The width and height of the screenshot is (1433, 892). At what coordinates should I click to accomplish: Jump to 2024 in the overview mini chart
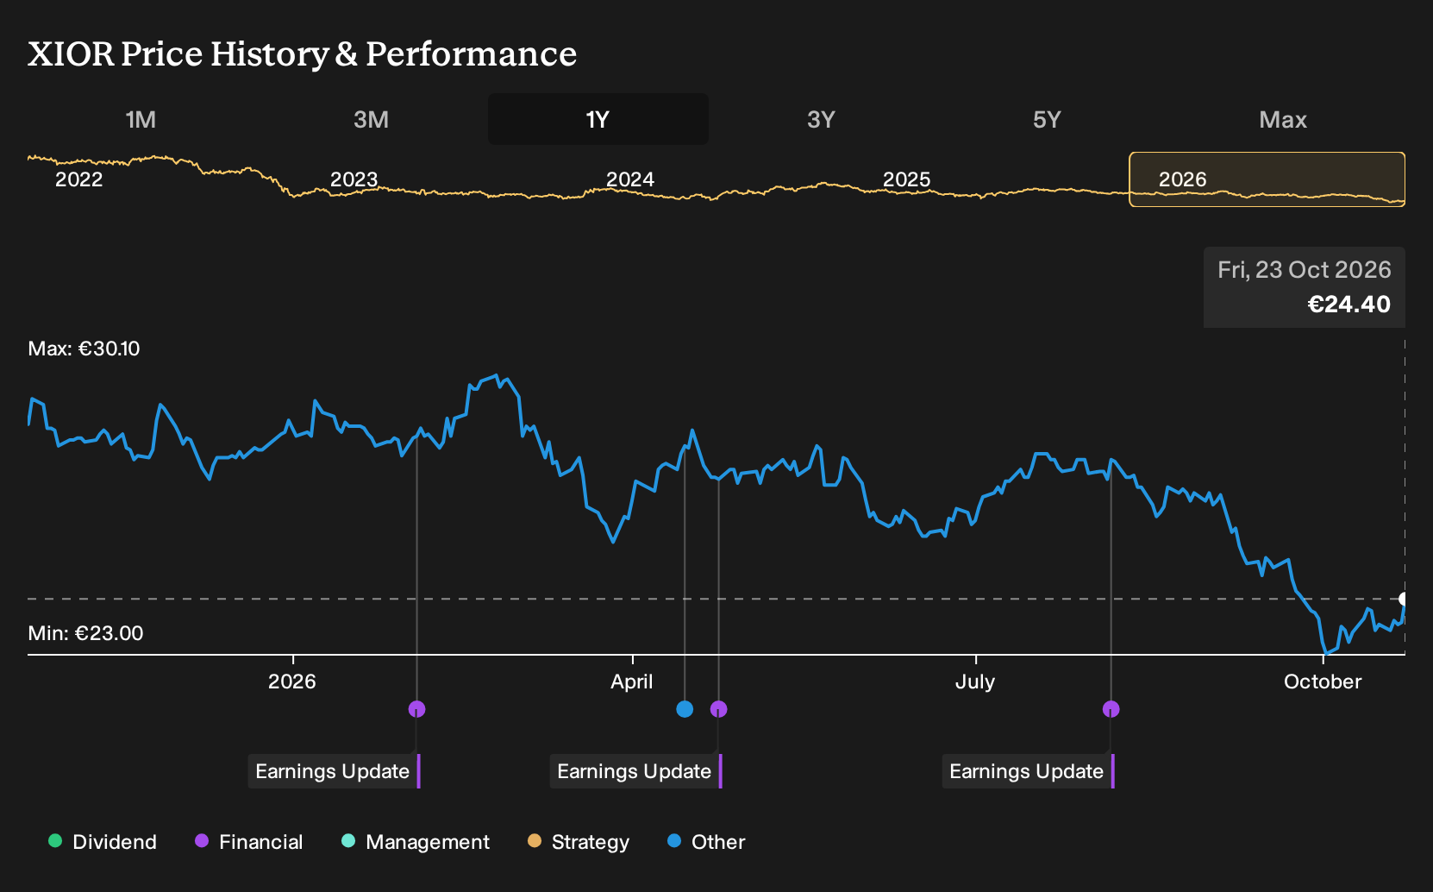click(629, 179)
